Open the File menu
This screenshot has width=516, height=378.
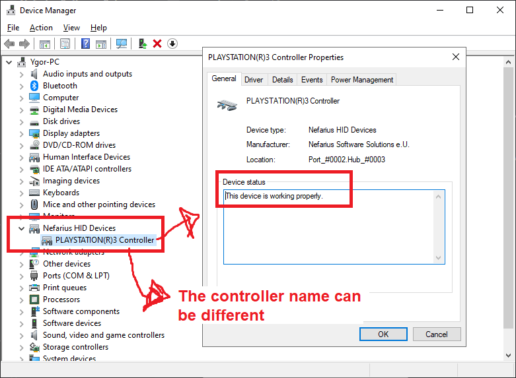(13, 28)
